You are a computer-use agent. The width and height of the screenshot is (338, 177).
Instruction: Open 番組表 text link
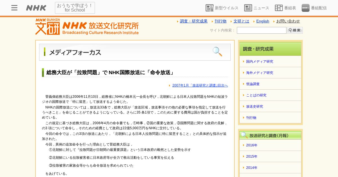point(290,8)
